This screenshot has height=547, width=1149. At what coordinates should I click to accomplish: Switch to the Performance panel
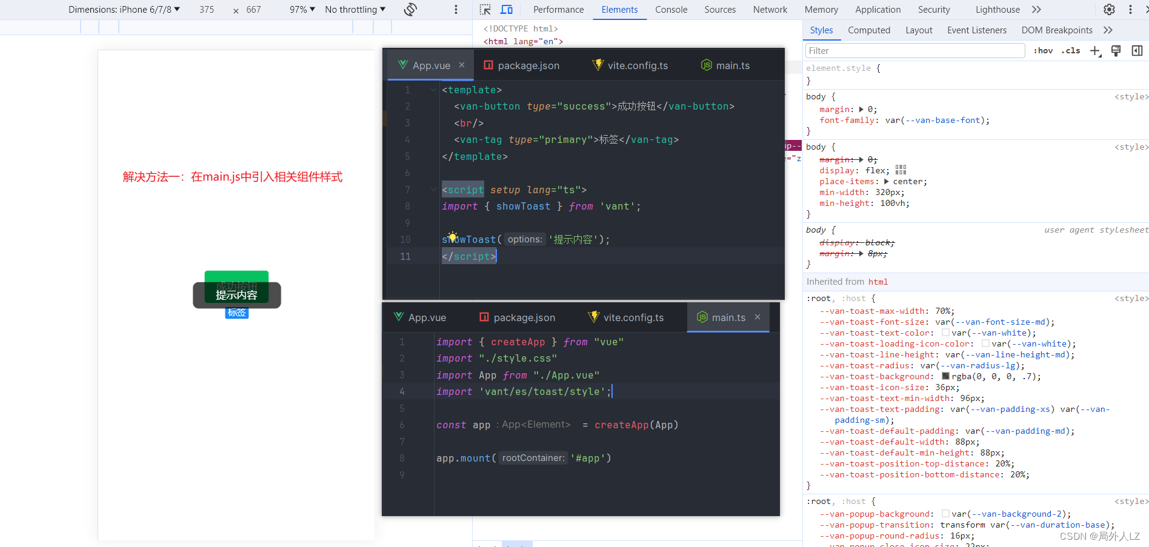click(x=558, y=10)
